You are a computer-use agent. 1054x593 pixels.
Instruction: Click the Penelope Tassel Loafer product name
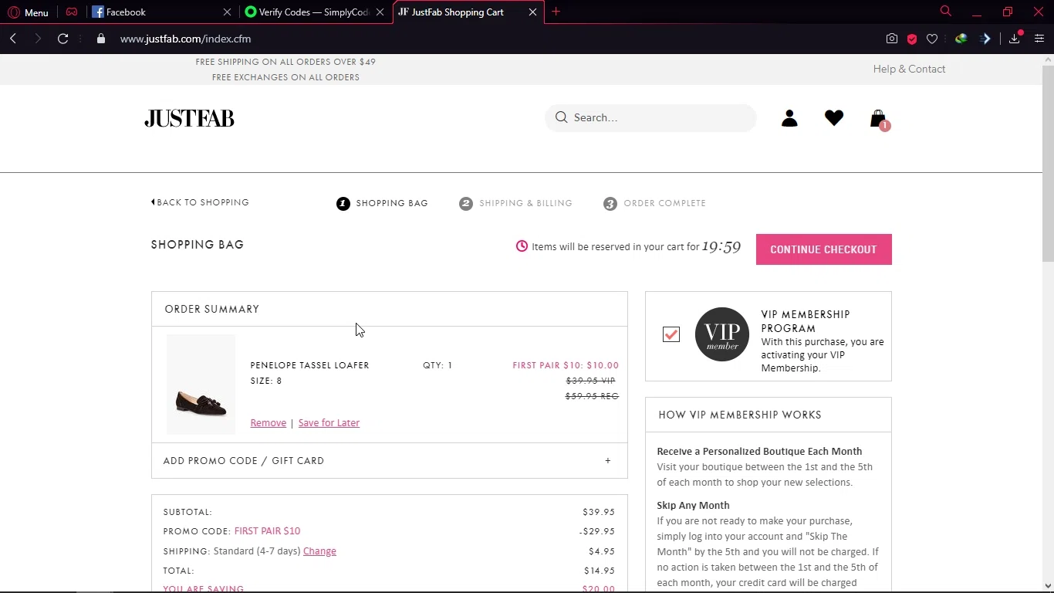(x=309, y=365)
